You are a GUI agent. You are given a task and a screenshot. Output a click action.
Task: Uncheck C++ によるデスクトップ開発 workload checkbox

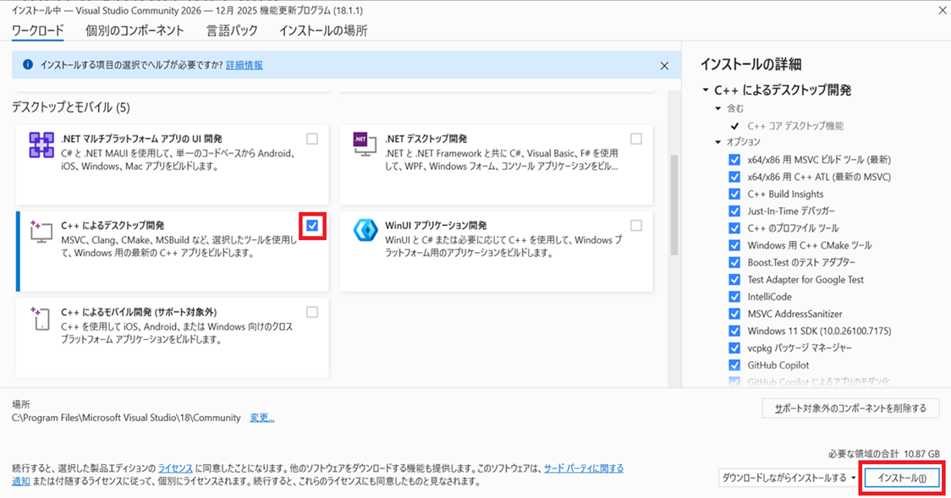312,226
